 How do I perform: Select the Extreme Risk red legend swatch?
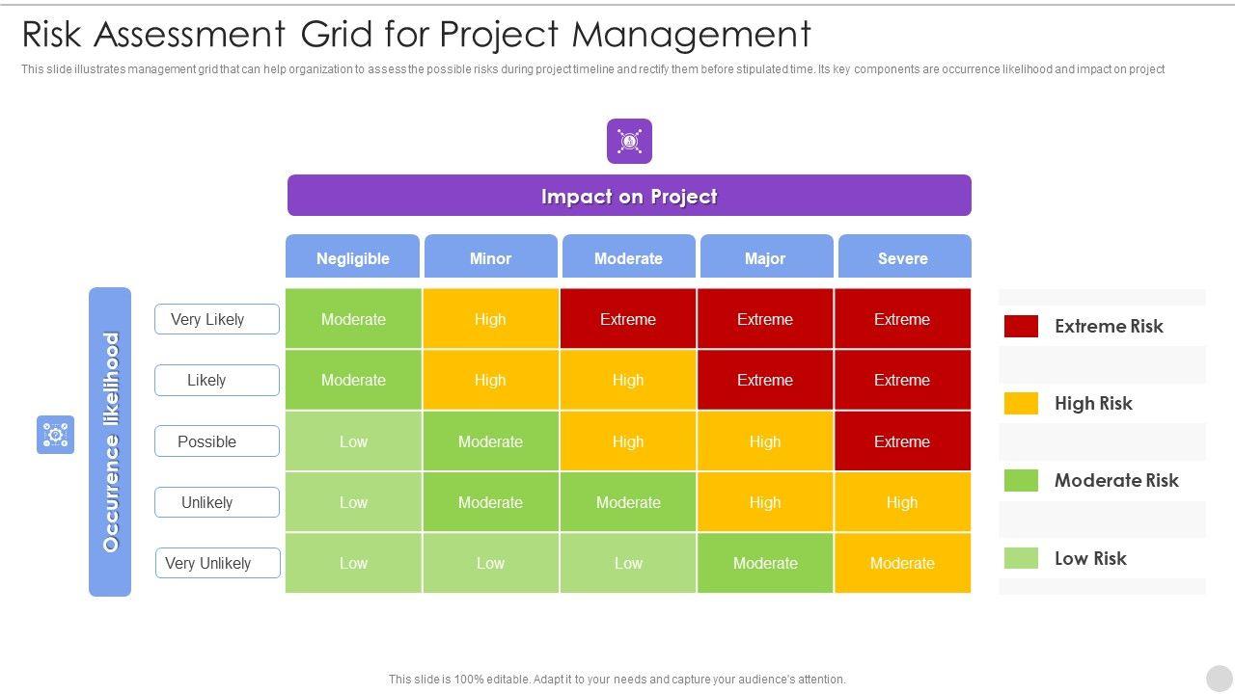pos(1021,326)
